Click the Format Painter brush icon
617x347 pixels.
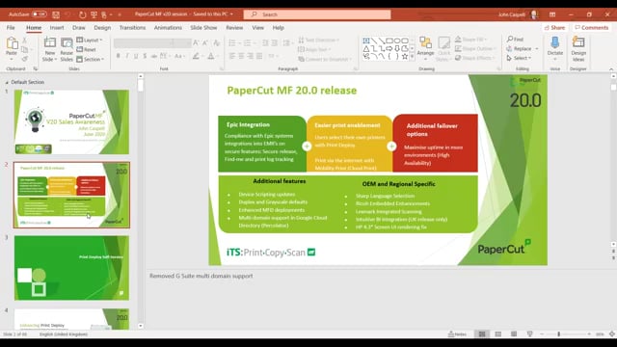coord(24,59)
